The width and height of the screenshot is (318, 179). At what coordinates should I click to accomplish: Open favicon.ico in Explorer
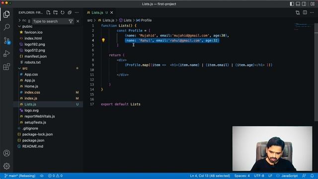(x=33, y=32)
